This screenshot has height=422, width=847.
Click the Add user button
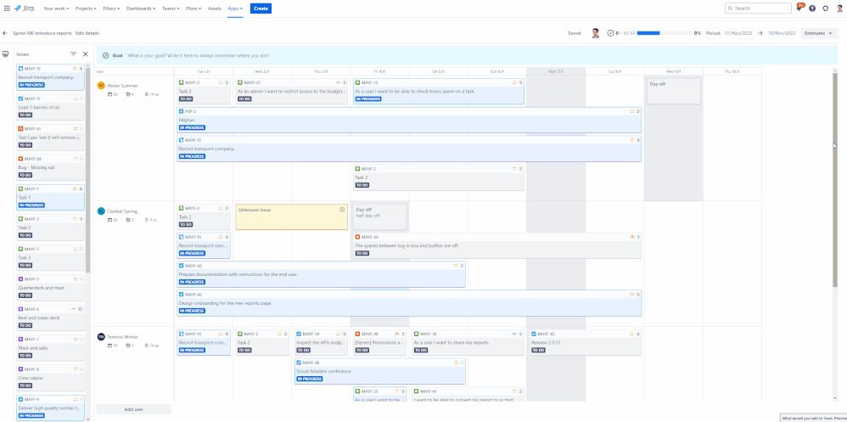pos(133,409)
